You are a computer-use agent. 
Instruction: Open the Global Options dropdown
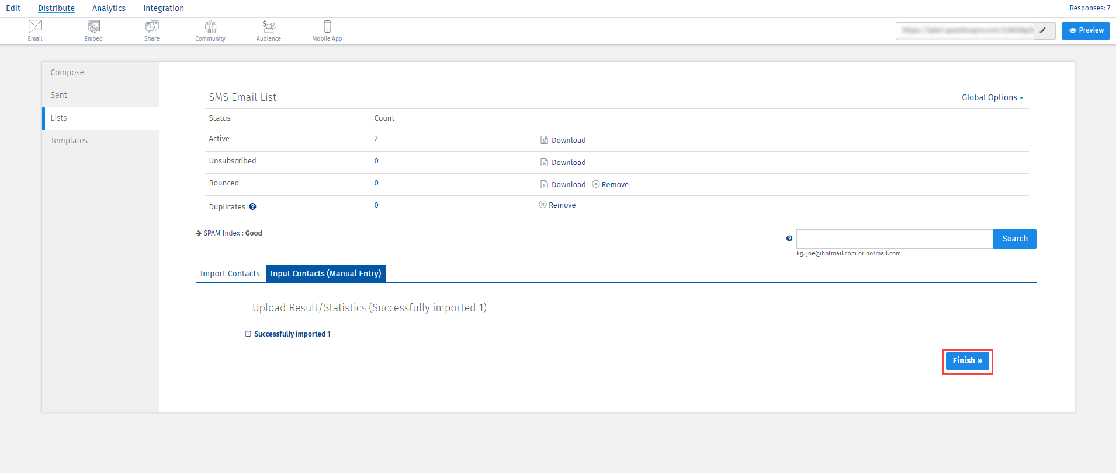point(992,97)
